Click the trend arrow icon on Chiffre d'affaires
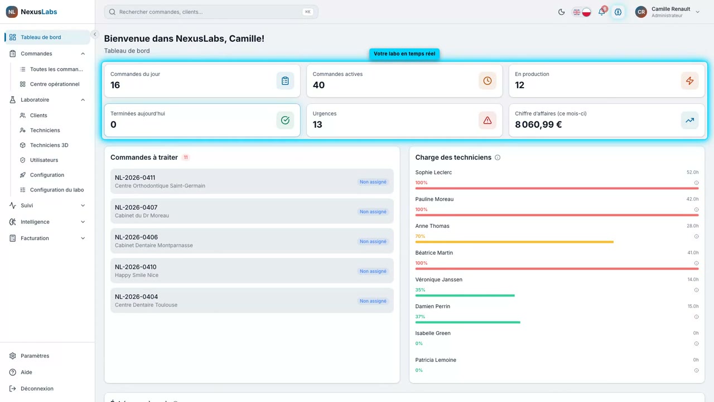714x402 pixels. 689,120
